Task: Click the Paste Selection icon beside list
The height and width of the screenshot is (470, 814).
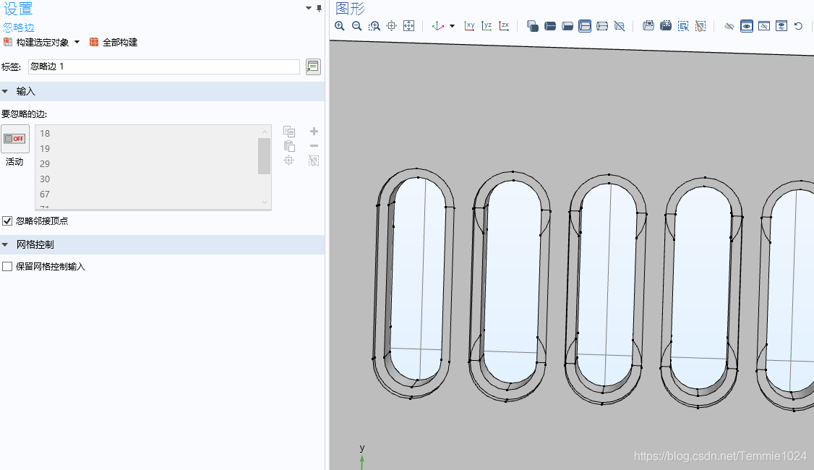Action: coord(289,146)
